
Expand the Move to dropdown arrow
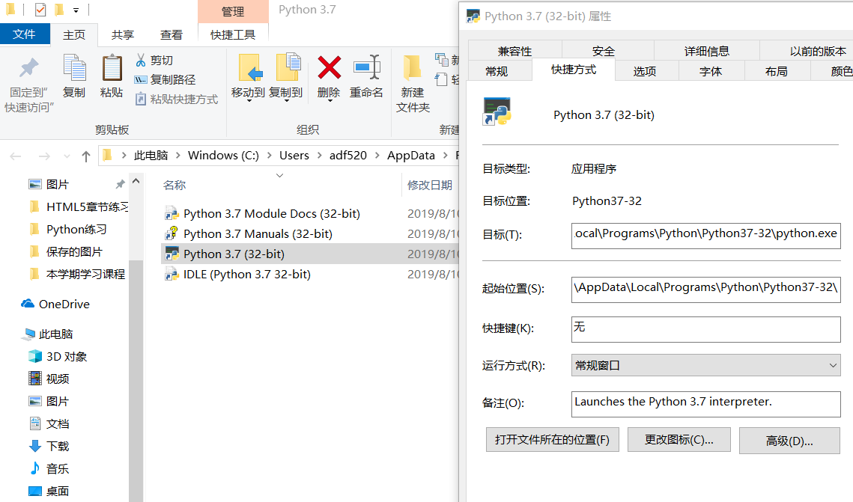[249, 102]
